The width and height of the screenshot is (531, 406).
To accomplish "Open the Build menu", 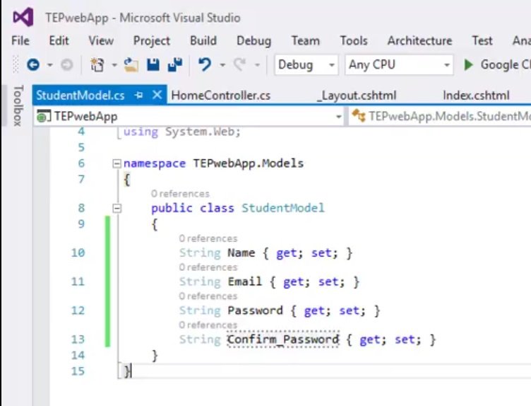I will point(203,41).
